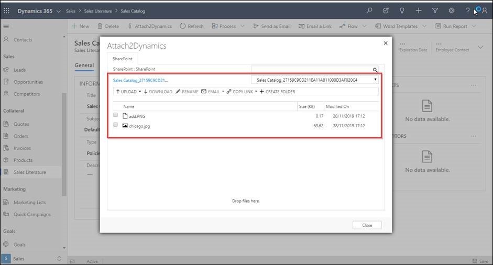Image resolution: width=493 pixels, height=265 pixels.
Task: Click in the dialog search field
Action: pos(312,70)
